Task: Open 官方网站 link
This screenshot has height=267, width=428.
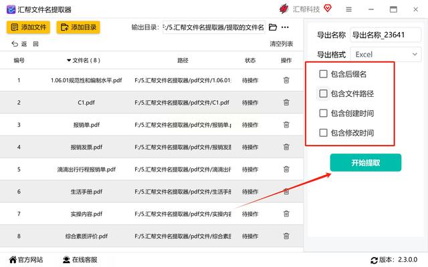Action: [26, 260]
